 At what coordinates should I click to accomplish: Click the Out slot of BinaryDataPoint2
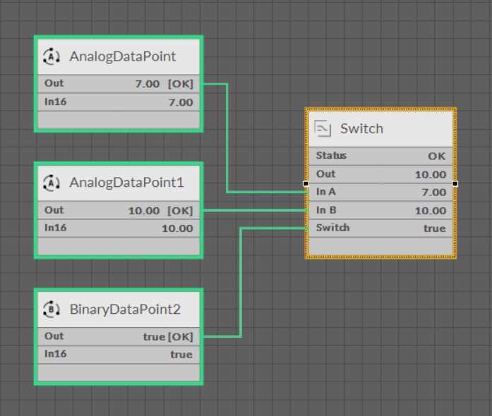118,337
